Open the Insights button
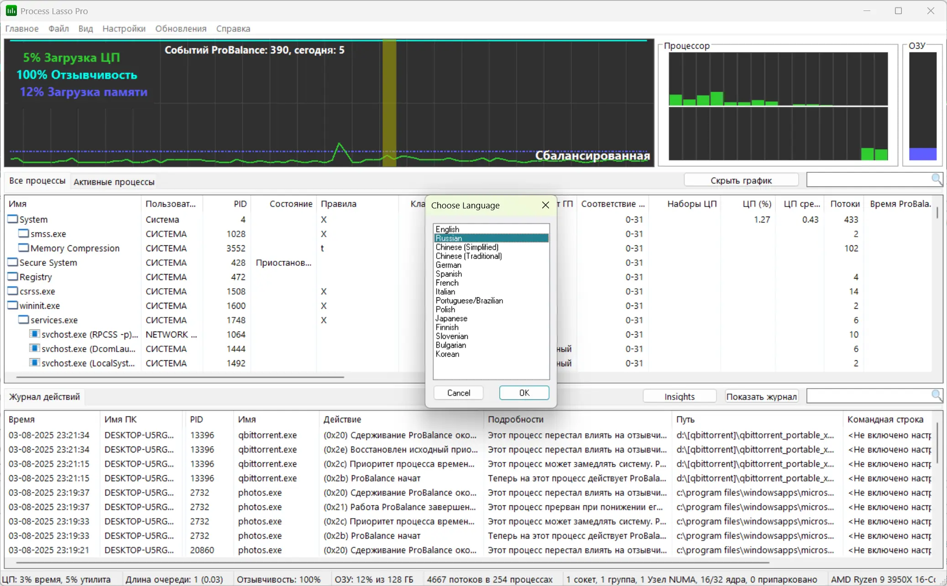Image resolution: width=947 pixels, height=586 pixels. pos(679,396)
